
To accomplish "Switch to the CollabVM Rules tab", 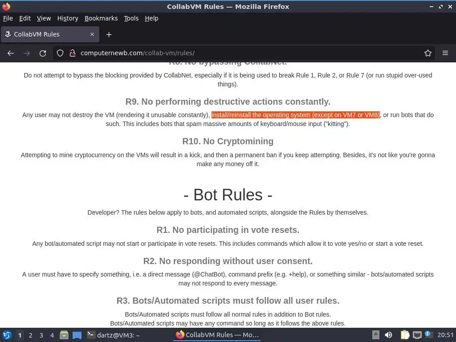I will click(50, 34).
